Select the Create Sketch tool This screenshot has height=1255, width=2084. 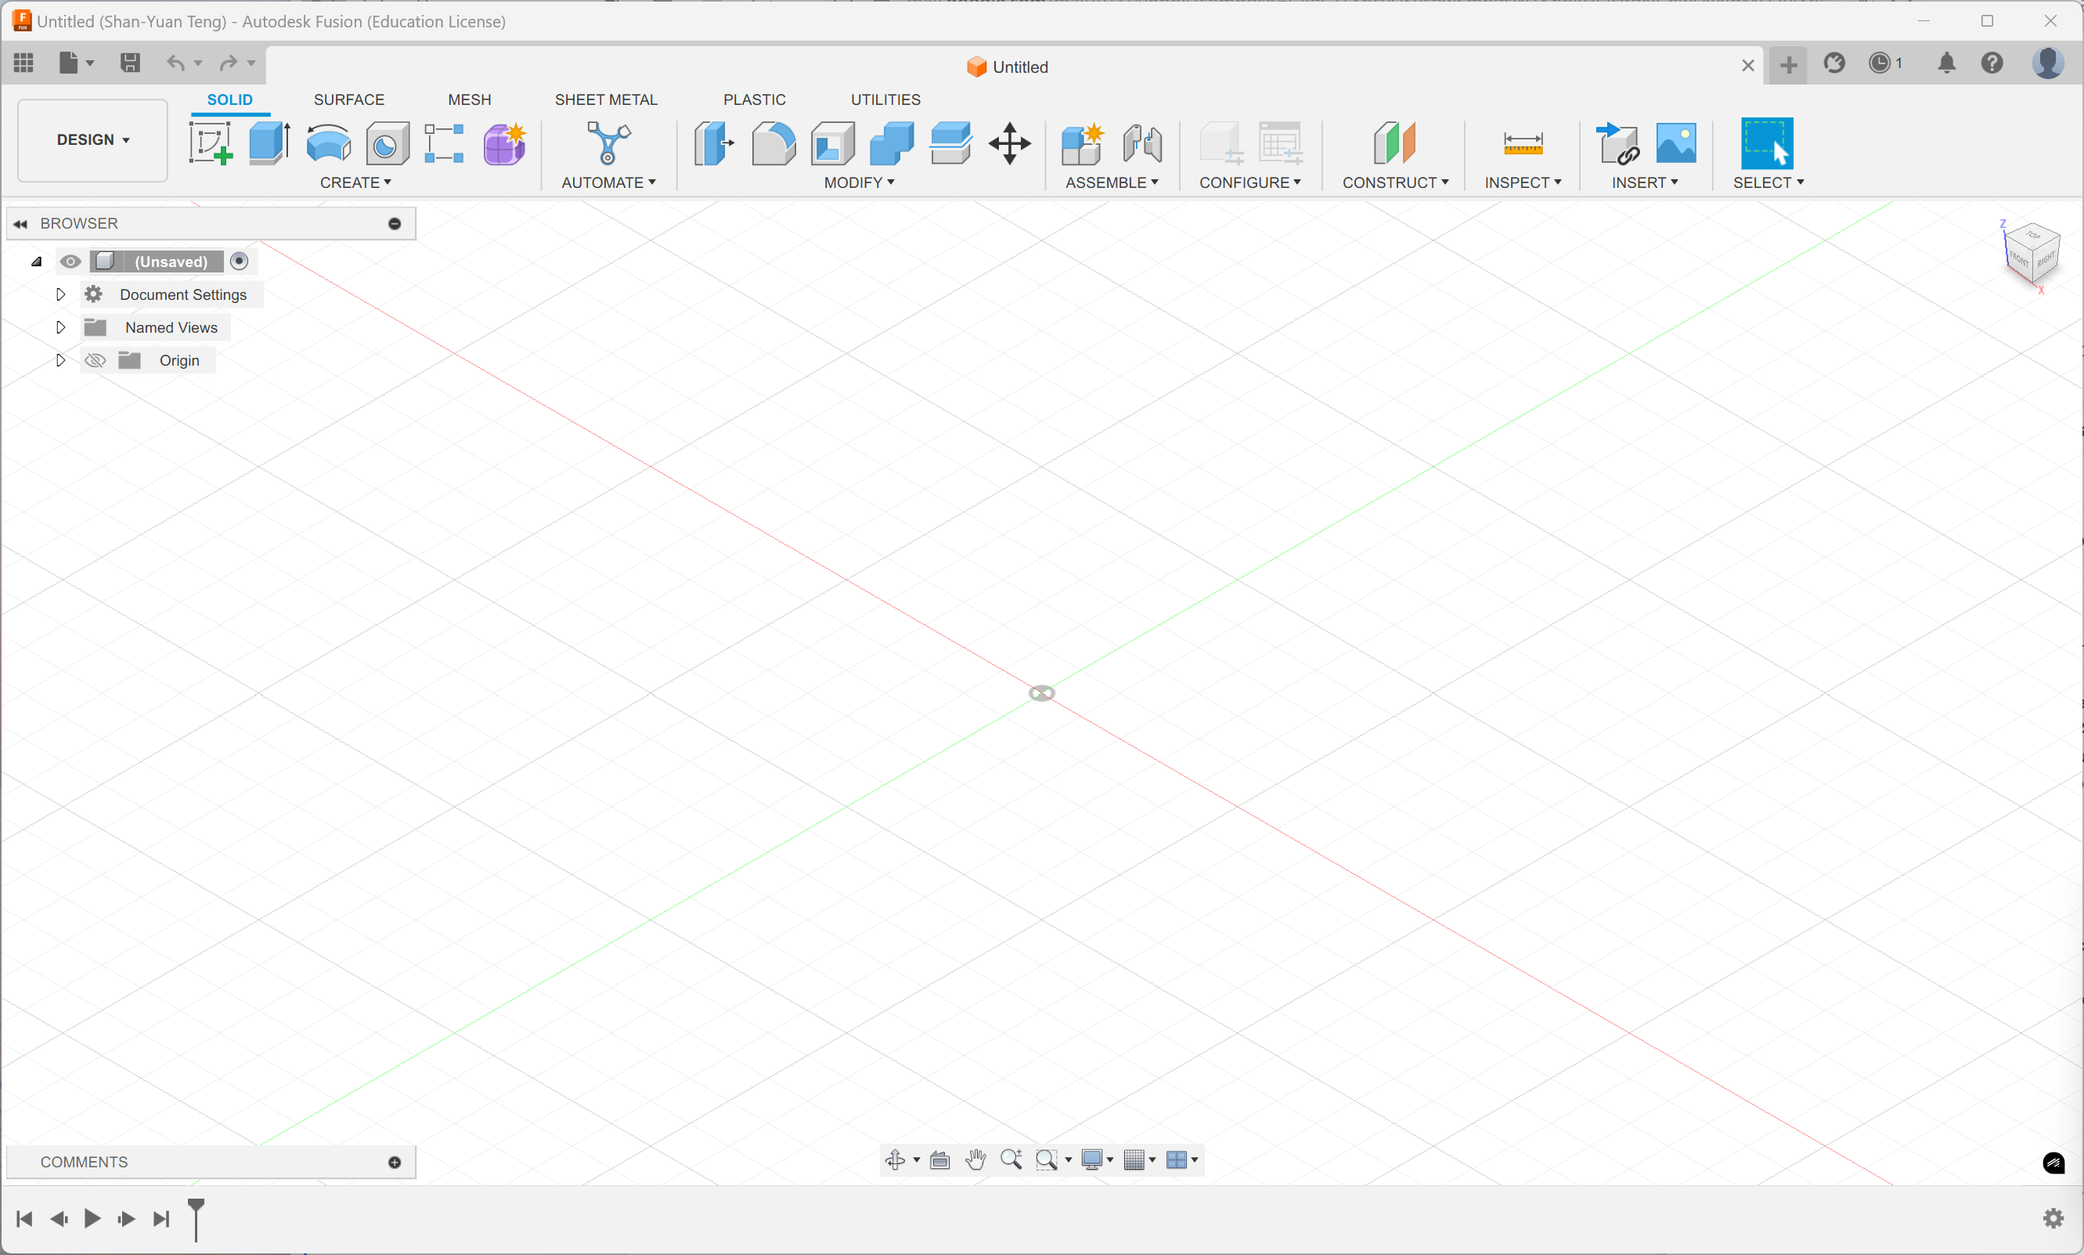(x=210, y=142)
